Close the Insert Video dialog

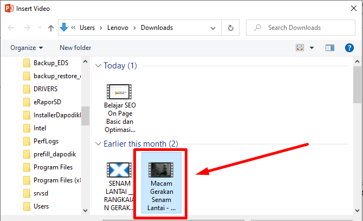click(353, 8)
